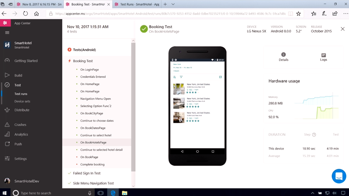This screenshot has width=349, height=196.
Task: Expand Side Menu Navigation Test
Action: [x=93, y=183]
